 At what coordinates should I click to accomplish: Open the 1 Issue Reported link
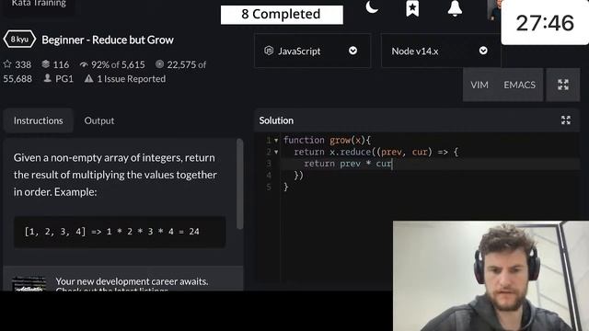click(x=131, y=79)
